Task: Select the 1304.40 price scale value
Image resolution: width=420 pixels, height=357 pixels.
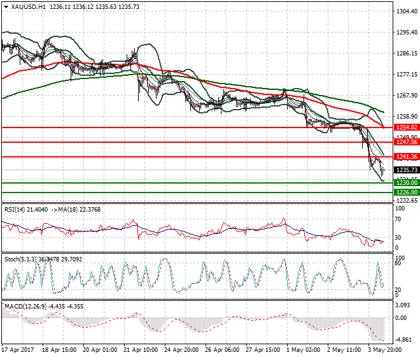Action: click(407, 11)
